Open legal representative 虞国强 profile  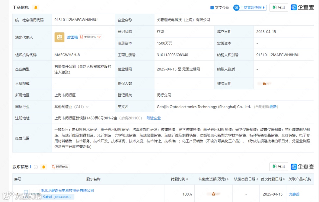point(72,37)
